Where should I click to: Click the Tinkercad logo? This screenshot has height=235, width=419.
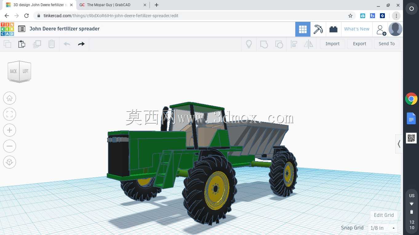pos(7,29)
